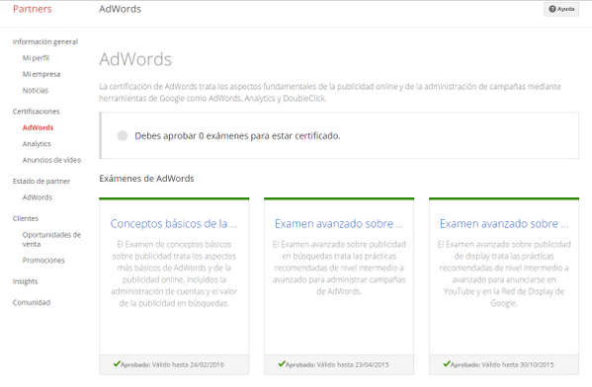The image size is (592, 387).
Task: Click text 'Debes aprobar 0 exámenes para estar certificado.'
Action: (237, 136)
